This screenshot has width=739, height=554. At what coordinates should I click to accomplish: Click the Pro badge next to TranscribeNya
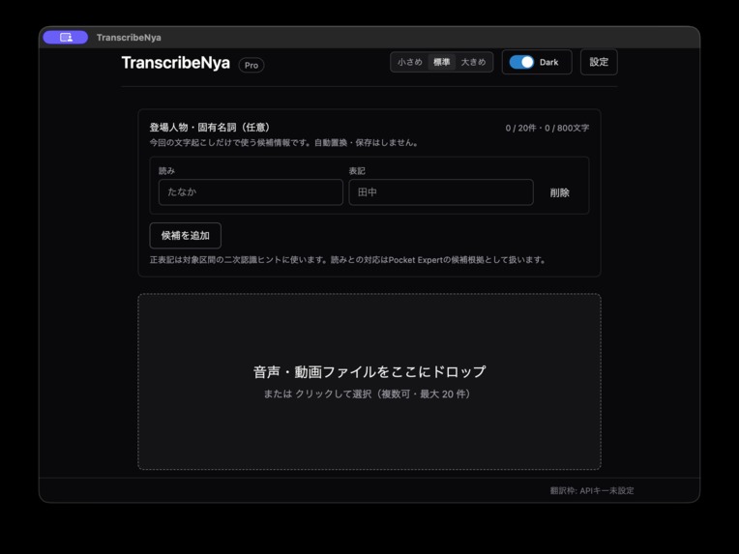point(251,65)
